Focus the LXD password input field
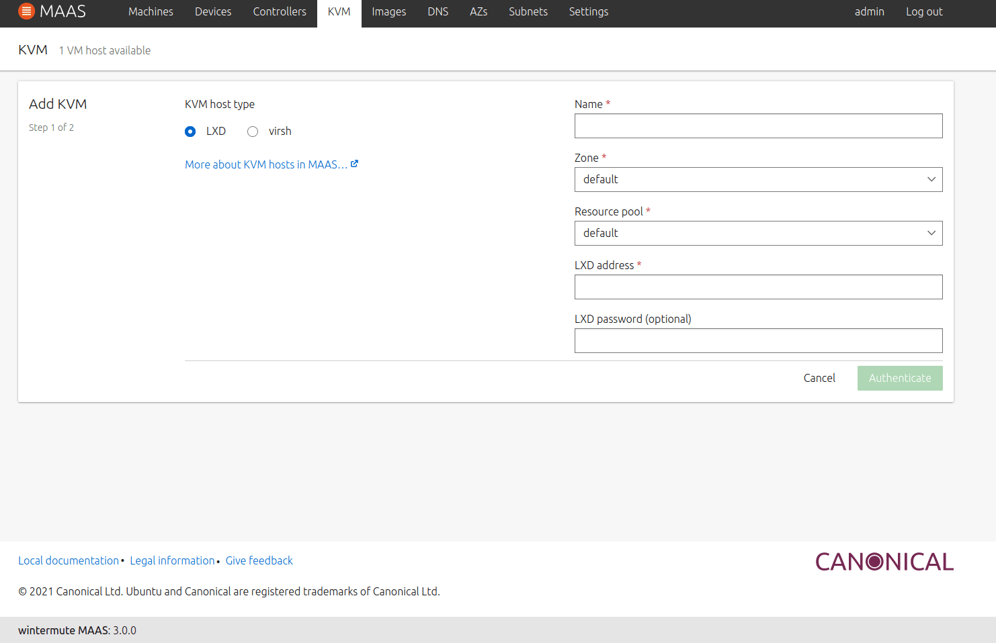The image size is (996, 643). click(758, 341)
